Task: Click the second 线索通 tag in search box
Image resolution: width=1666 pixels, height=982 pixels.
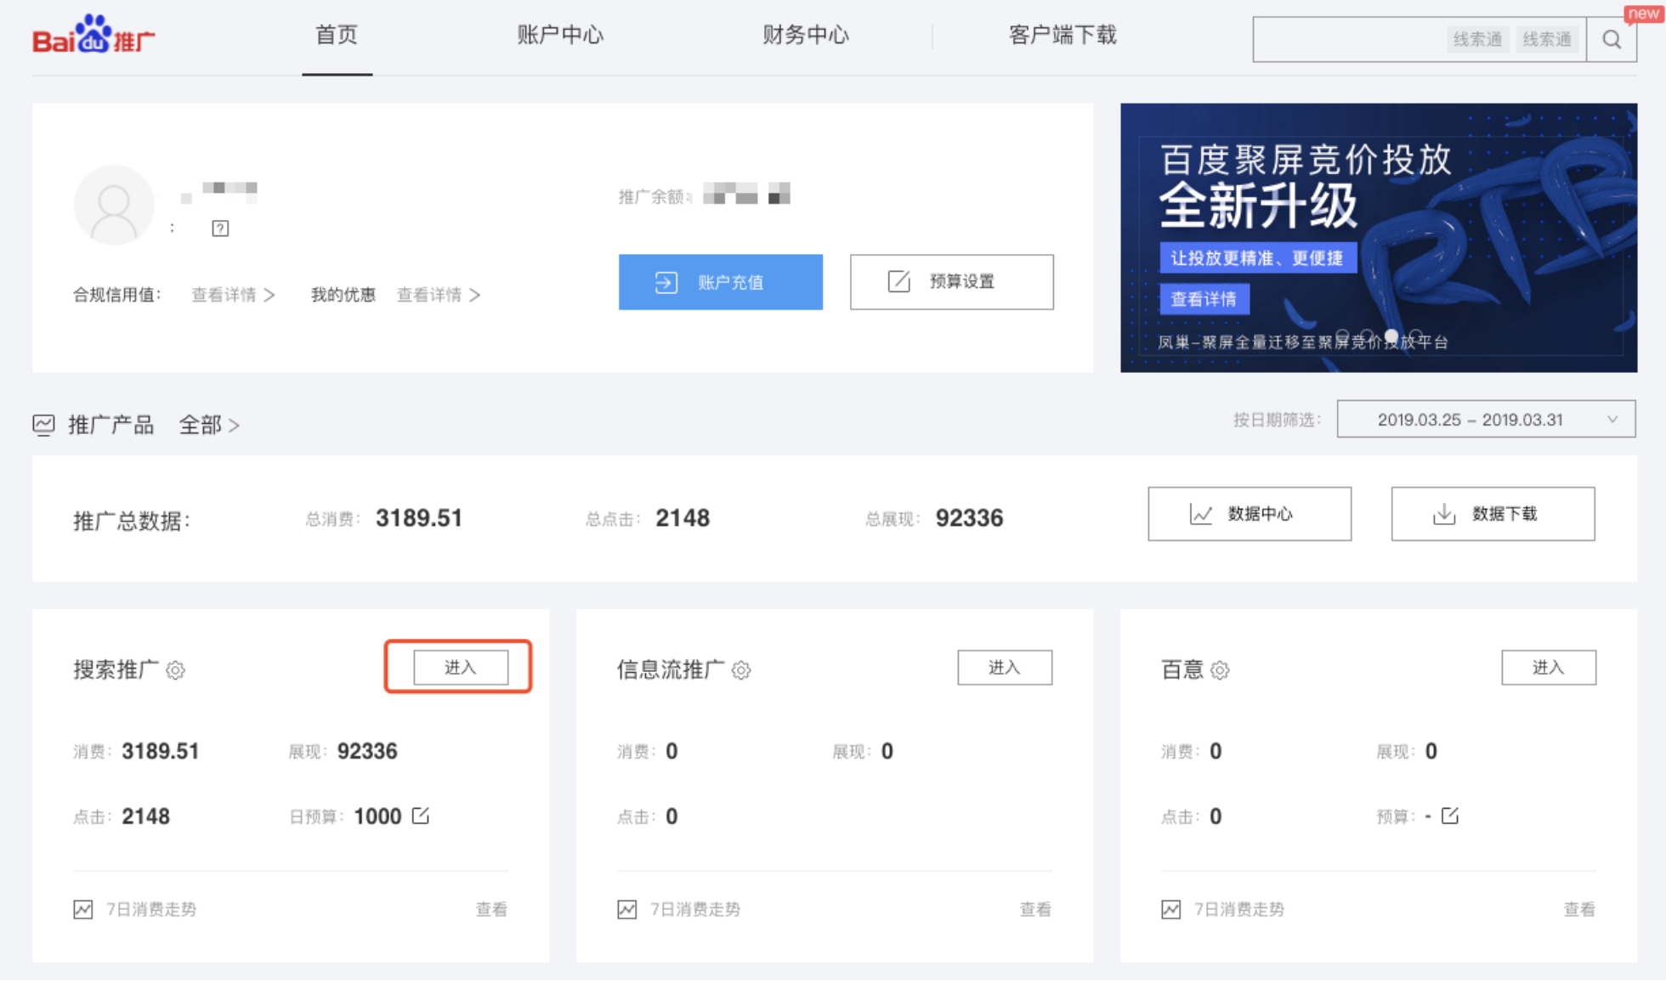Action: (1547, 39)
